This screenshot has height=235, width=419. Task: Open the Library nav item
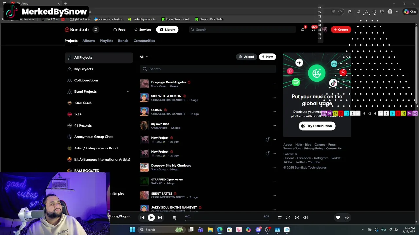[167, 29]
